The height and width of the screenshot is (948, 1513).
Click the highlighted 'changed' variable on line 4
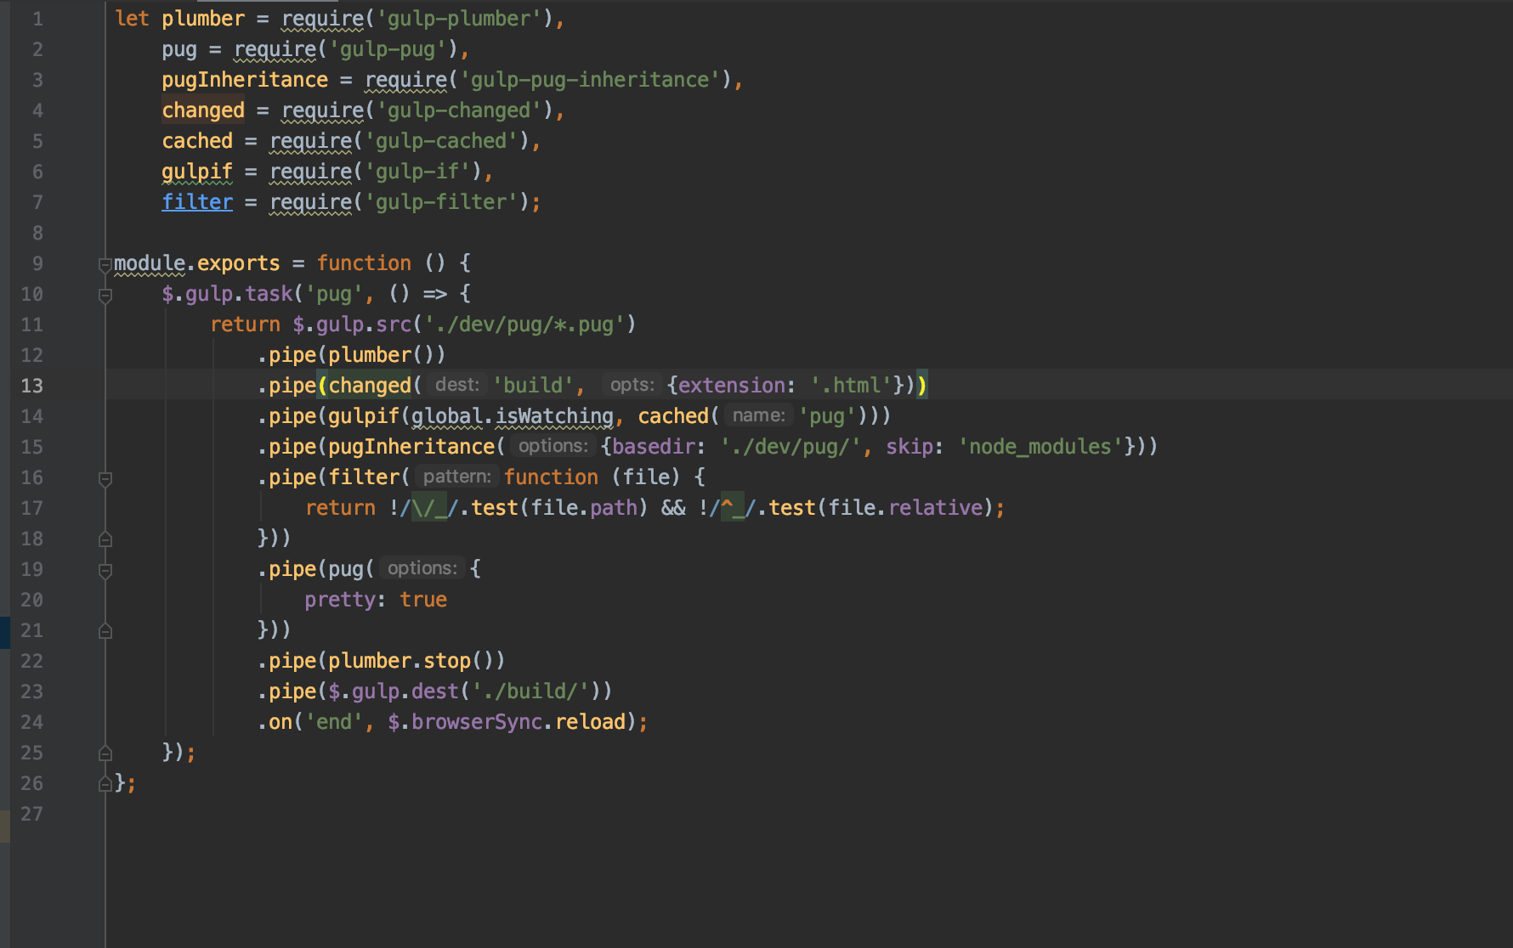point(203,110)
